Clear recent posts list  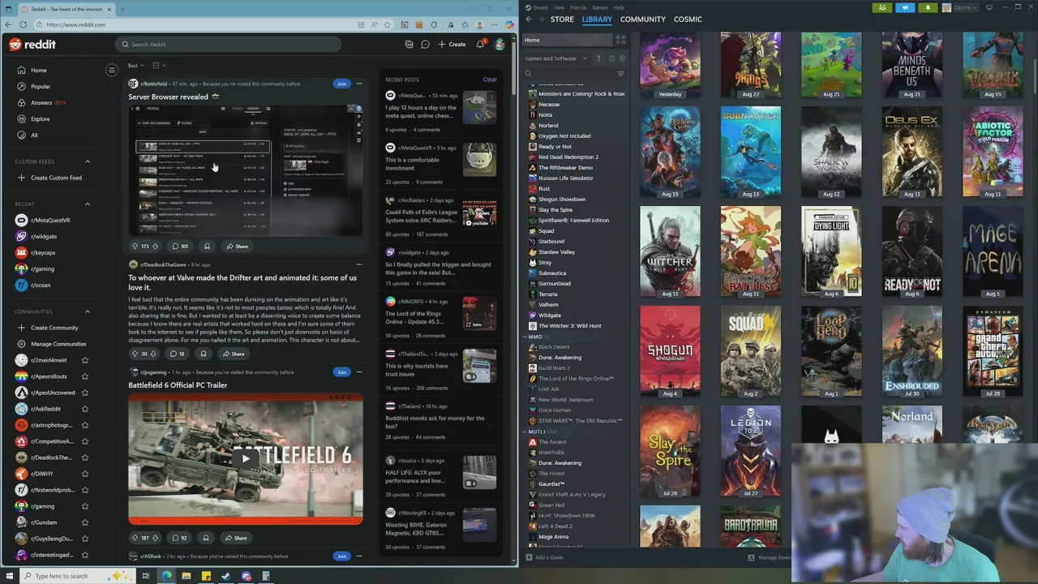(x=490, y=79)
